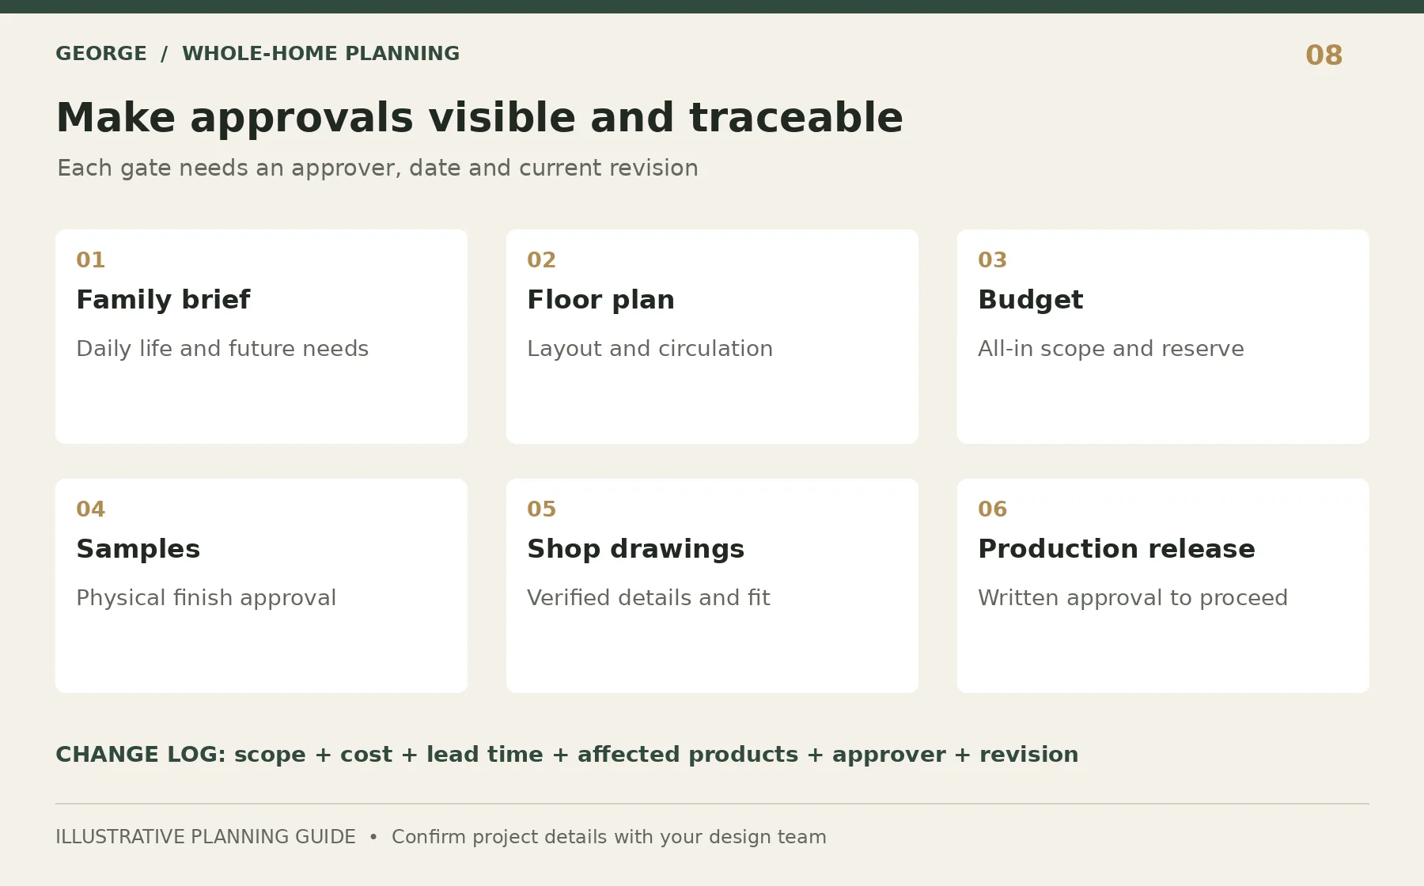Click the number 05 above Shop drawings

(x=541, y=509)
